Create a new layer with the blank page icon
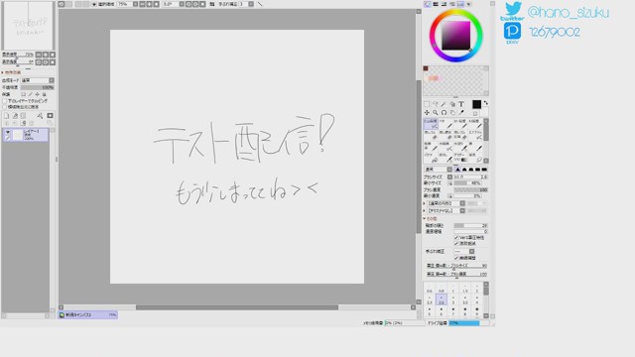635x357 pixels. coord(7,116)
